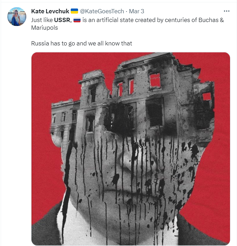Click the tweet line 'Russia has to go'
This screenshot has width=237, height=246.
pos(53,43)
